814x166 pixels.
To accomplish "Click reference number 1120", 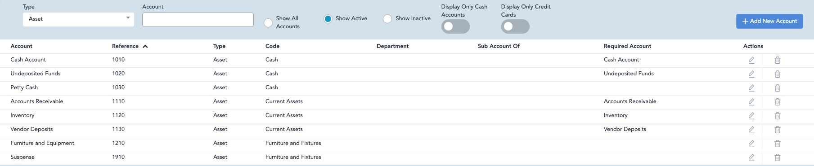I will [118, 115].
